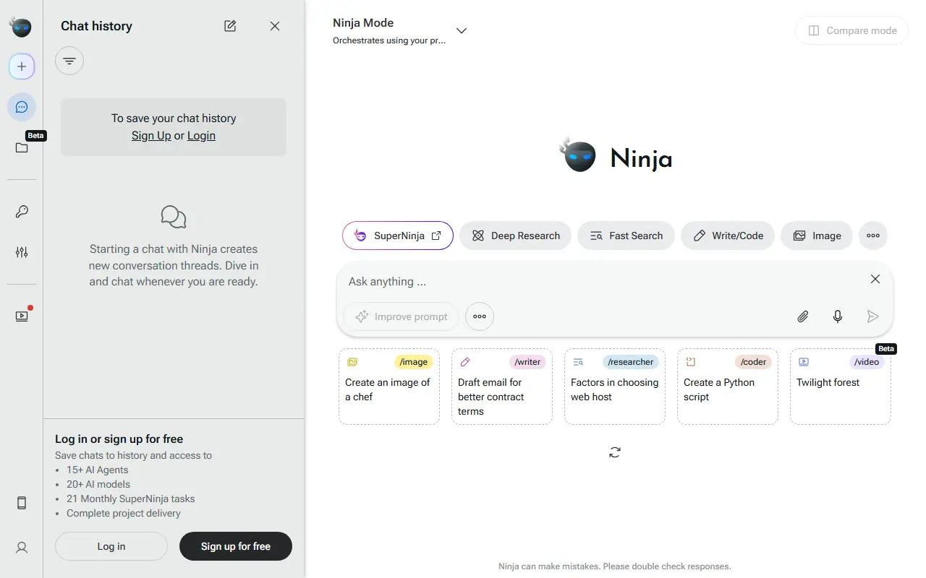The width and height of the screenshot is (926, 578).
Task: Switch to Write/Code mode
Action: [x=728, y=236]
